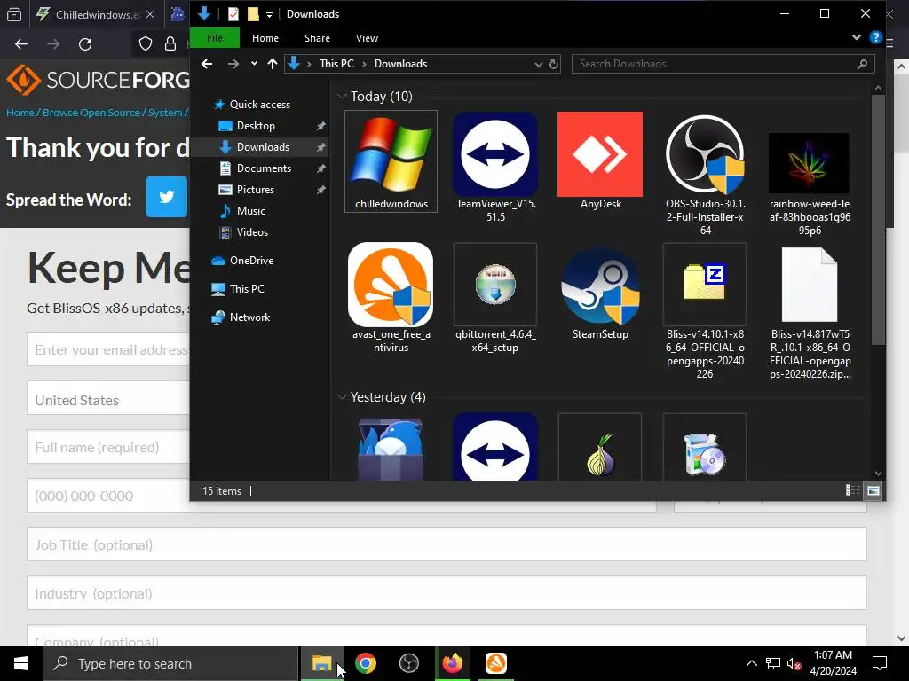Open the chilledwindows file in Downloads
909x681 pixels.
pos(391,161)
